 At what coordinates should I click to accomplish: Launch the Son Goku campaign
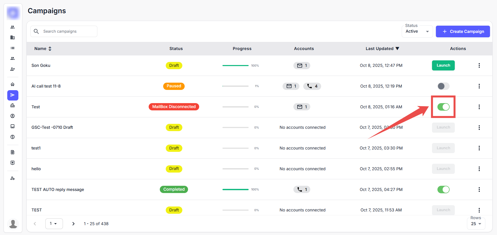coord(443,65)
